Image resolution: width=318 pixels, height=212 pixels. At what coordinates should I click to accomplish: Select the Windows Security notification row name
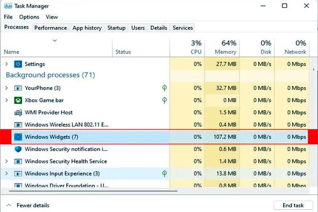coord(66,149)
